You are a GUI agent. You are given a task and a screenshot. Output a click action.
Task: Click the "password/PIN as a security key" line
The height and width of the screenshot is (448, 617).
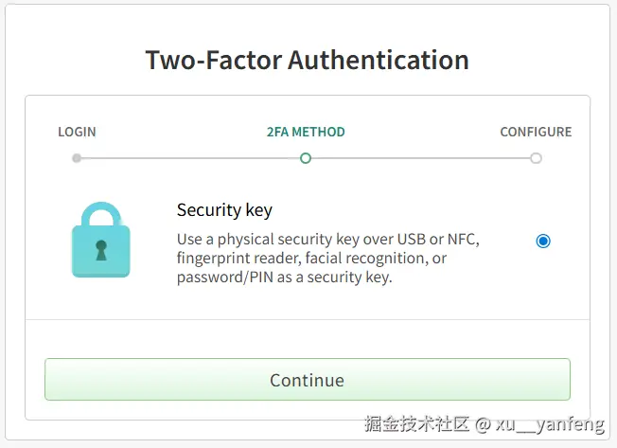click(x=284, y=278)
